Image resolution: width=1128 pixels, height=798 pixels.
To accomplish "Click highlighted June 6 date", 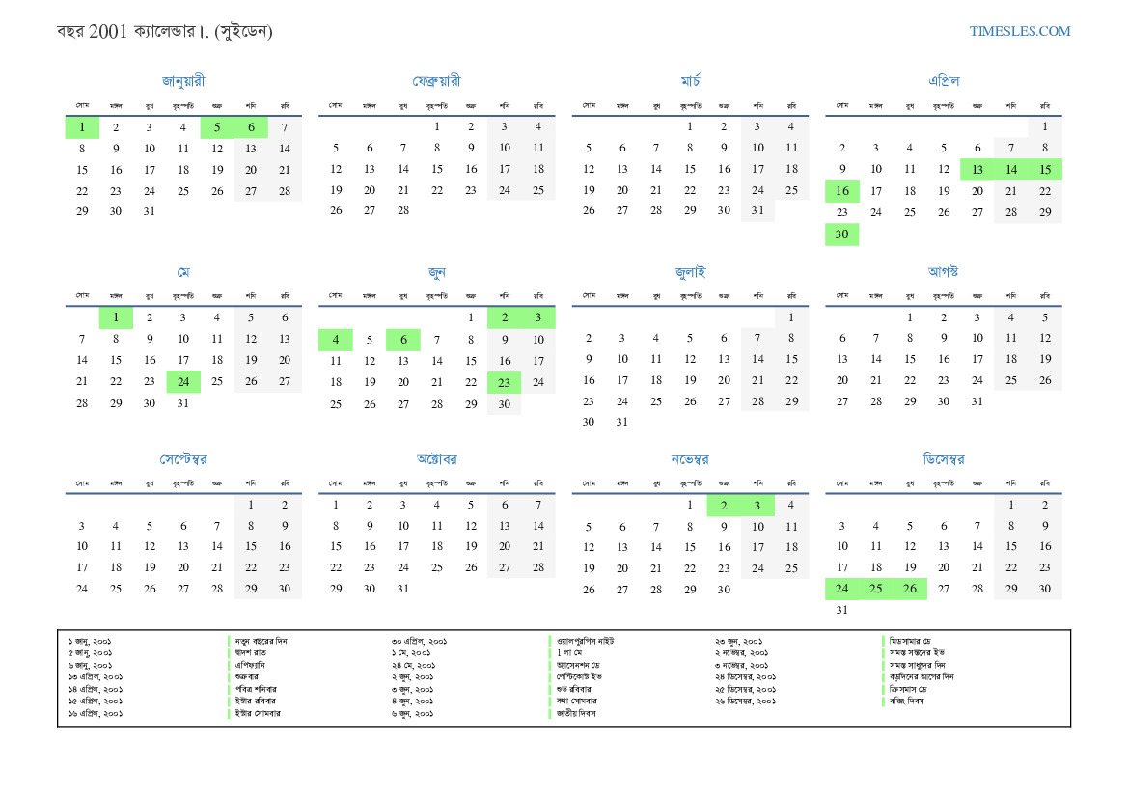I will pos(403,340).
